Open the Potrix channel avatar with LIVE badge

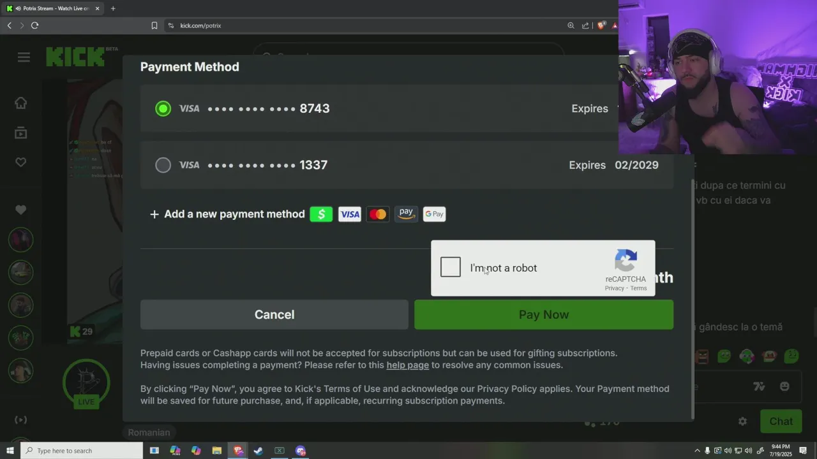click(86, 384)
